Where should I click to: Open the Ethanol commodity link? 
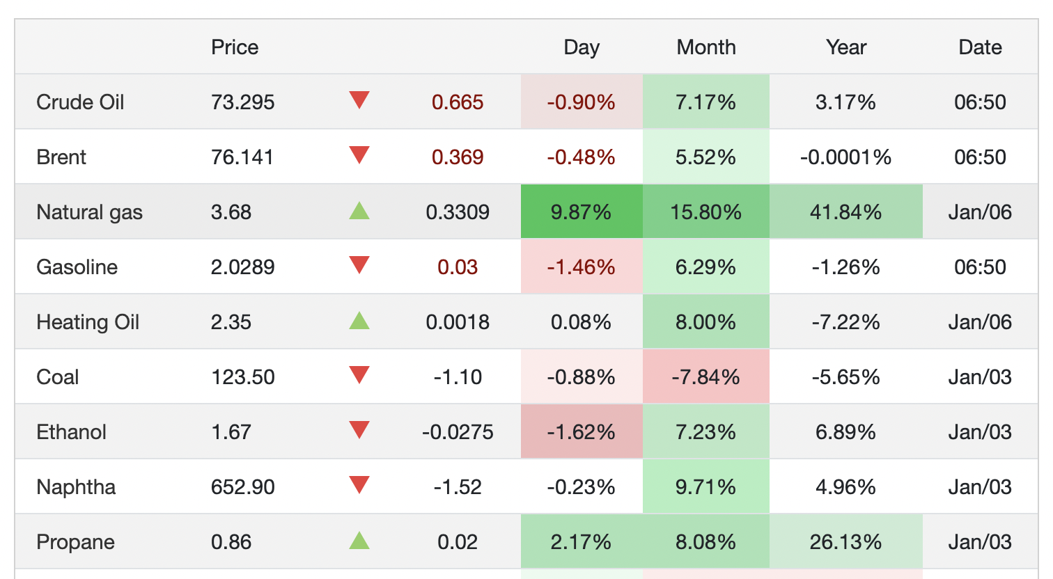71,432
